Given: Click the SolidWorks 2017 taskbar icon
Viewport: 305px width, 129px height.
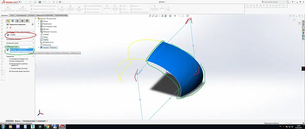Looking at the screenshot, I should tap(62, 127).
